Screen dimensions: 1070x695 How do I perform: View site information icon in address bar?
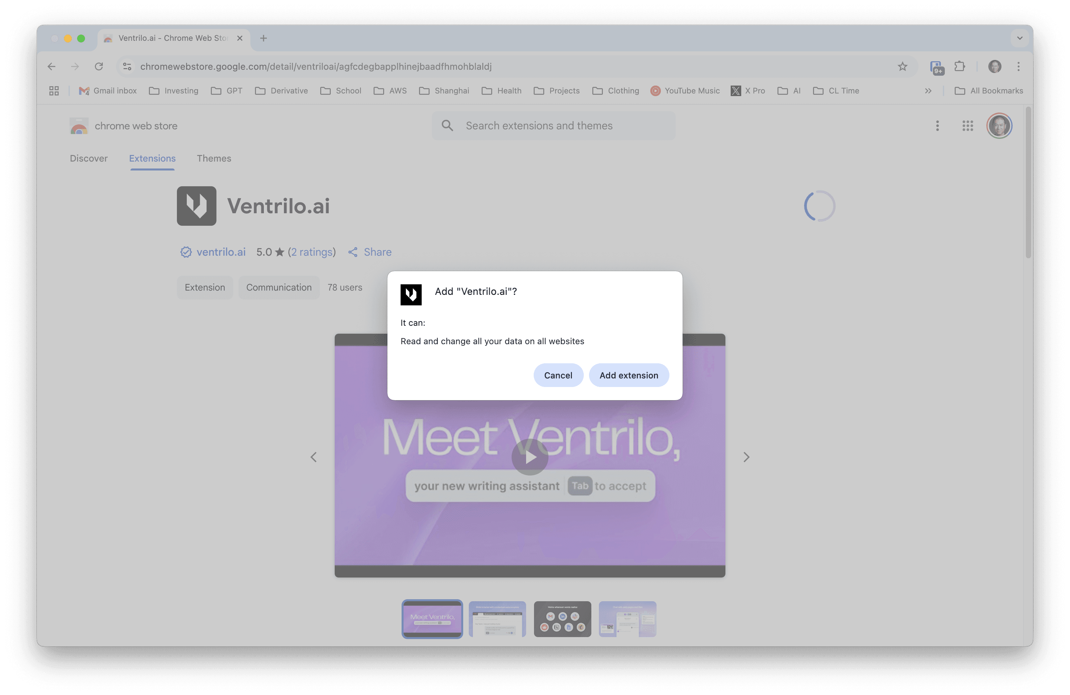tap(127, 66)
